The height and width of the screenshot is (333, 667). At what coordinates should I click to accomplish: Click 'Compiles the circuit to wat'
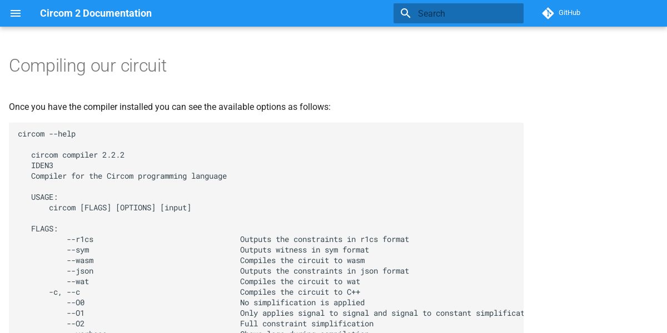pos(300,281)
